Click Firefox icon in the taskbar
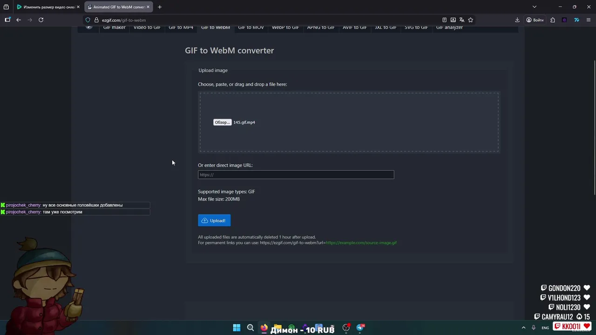This screenshot has width=596, height=335. point(264,328)
